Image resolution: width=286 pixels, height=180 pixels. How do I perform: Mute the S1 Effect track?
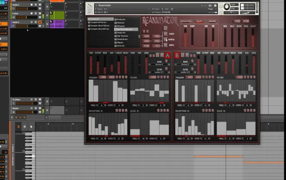40,99
